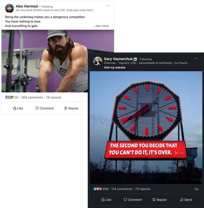The image size is (204, 208).
Task: Repost Alex Hormozi's underdog post
Action: tap(71, 108)
